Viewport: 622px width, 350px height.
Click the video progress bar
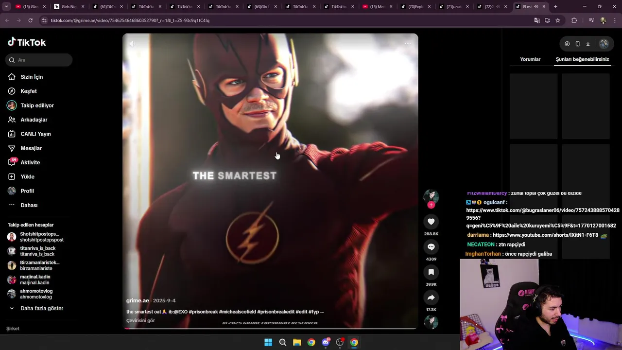(270, 329)
